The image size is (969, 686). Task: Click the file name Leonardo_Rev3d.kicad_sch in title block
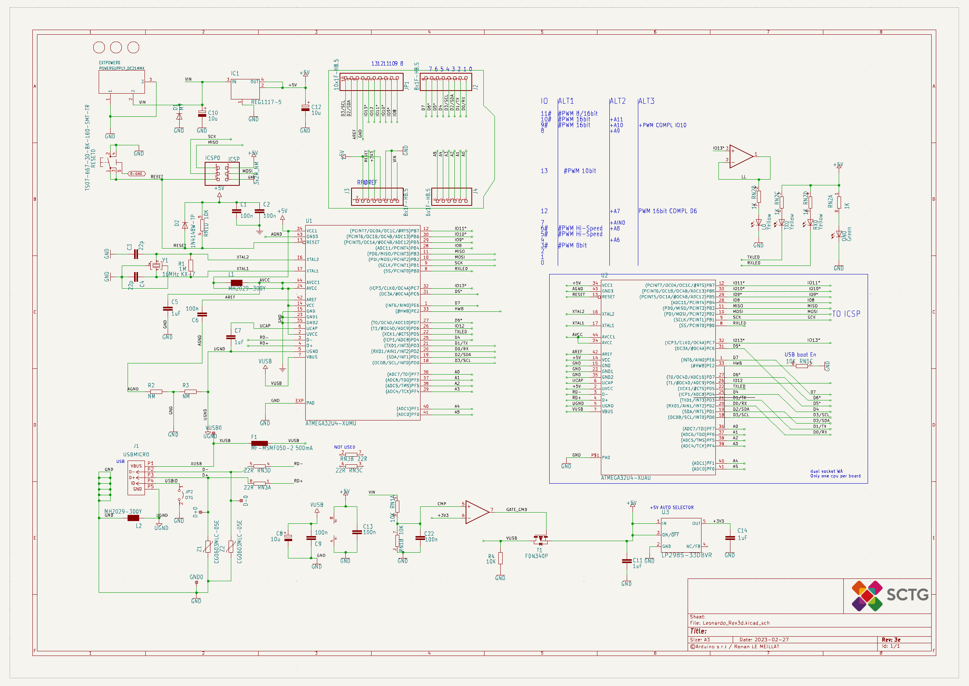pyautogui.click(x=736, y=623)
